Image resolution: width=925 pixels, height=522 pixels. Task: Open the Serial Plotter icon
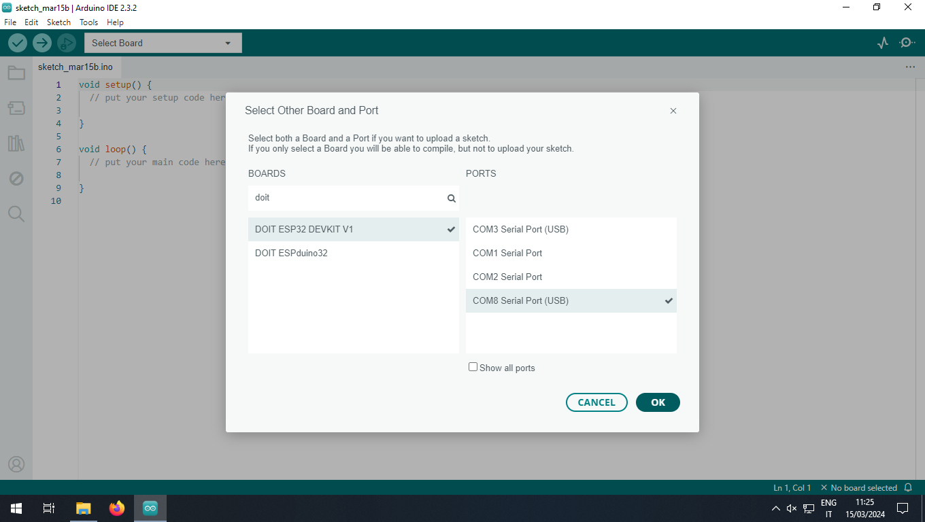[883, 43]
